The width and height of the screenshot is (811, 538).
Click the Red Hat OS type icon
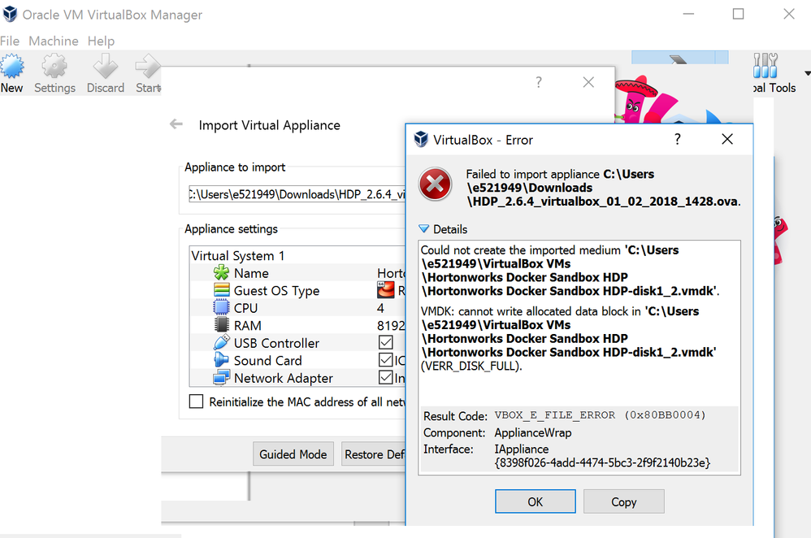click(x=386, y=290)
